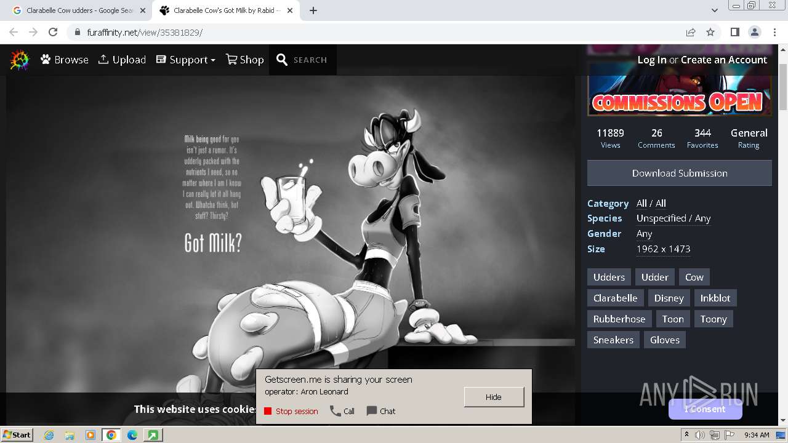This screenshot has width=788, height=443.
Task: Open Microsoft Edge from taskbar
Action: 132,435
